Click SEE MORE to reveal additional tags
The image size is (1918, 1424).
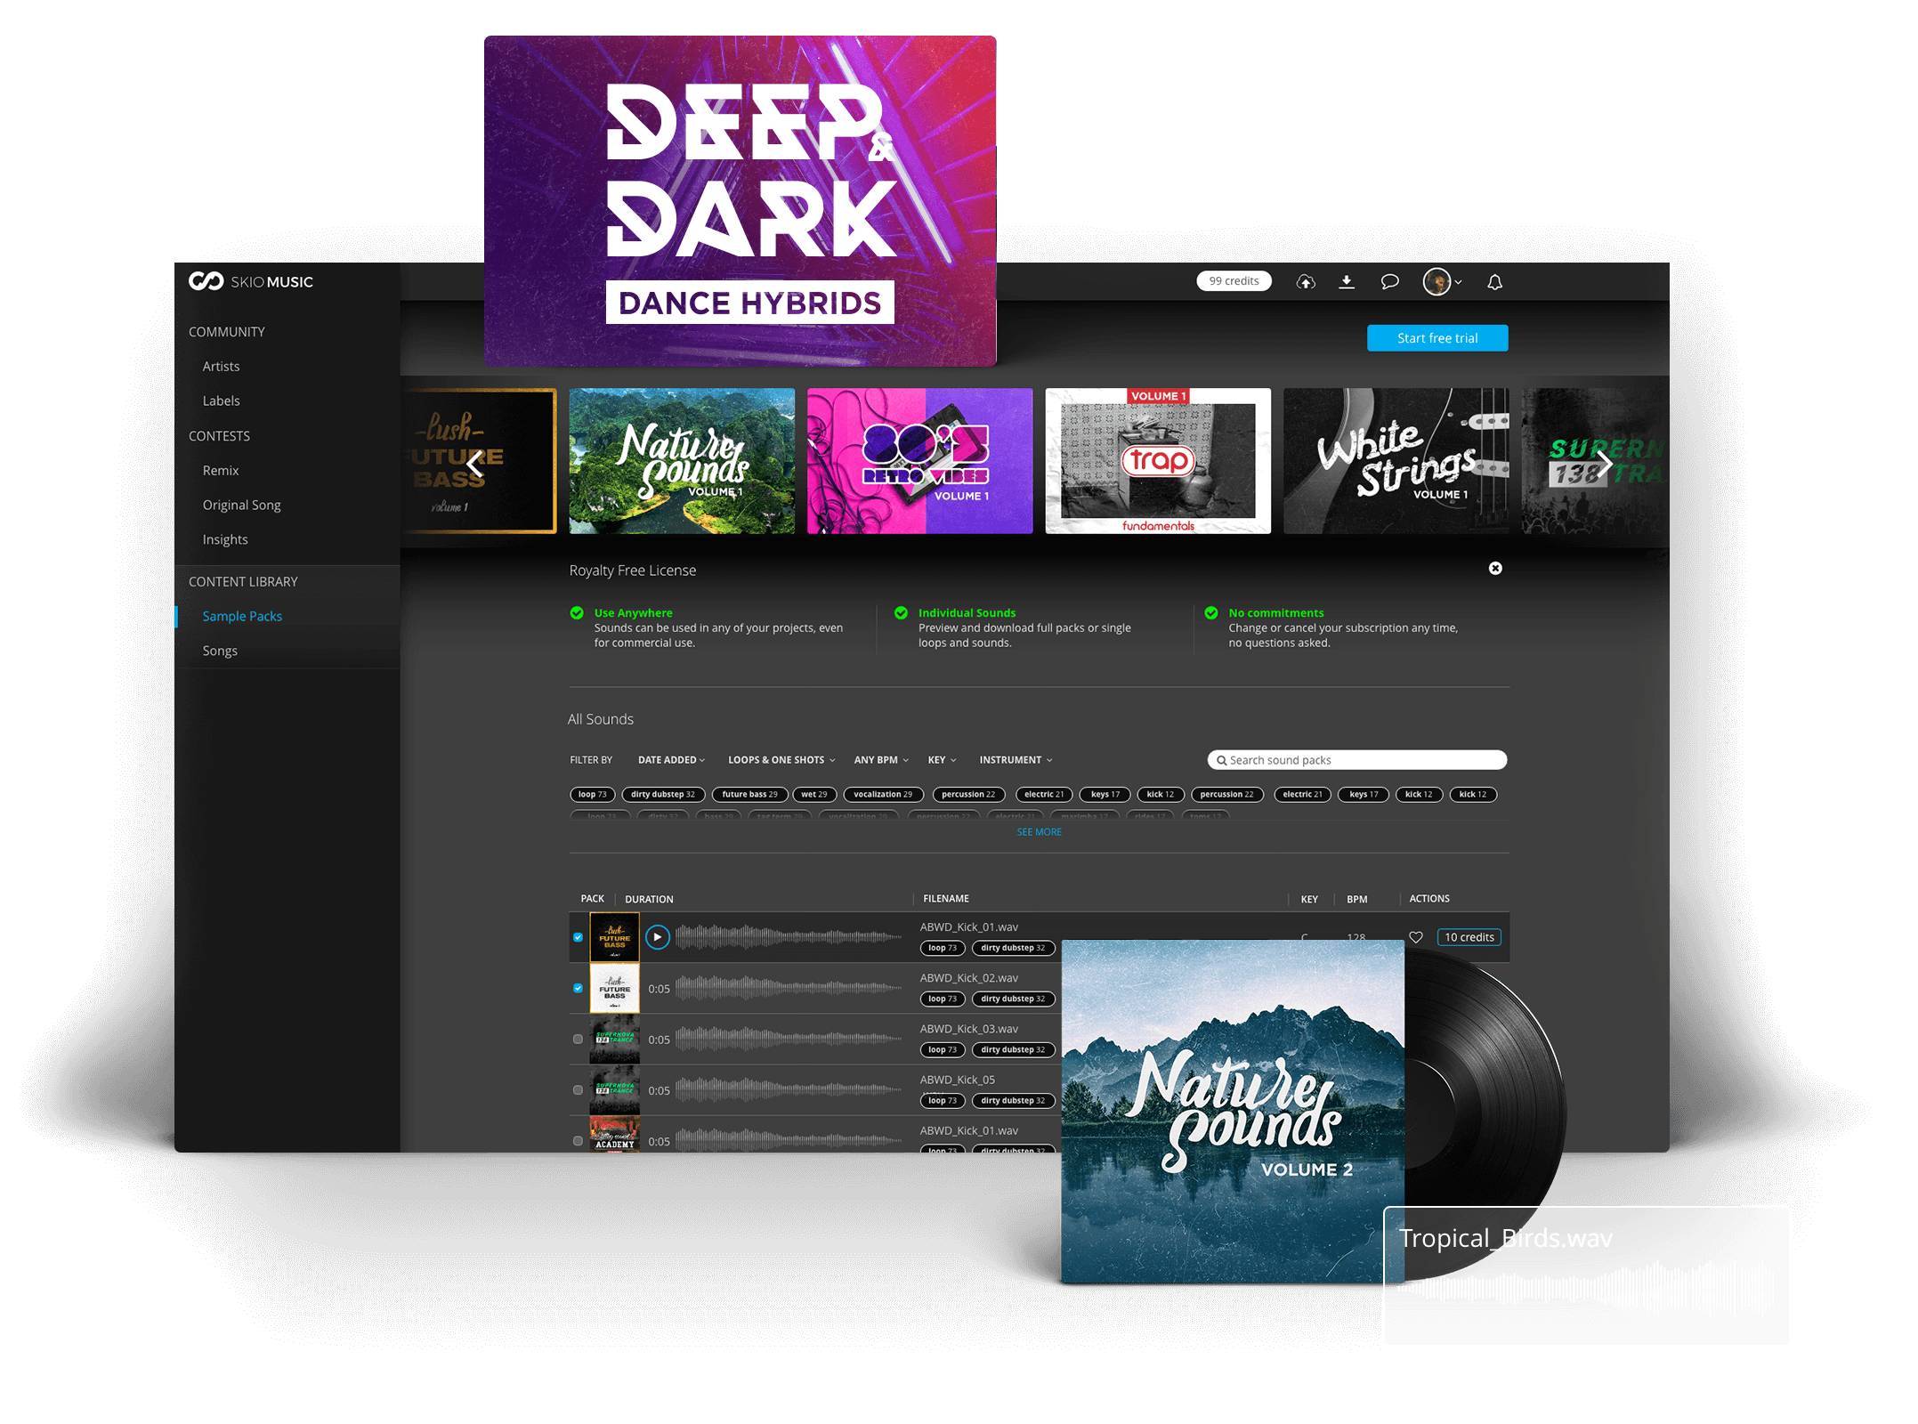tap(1038, 831)
